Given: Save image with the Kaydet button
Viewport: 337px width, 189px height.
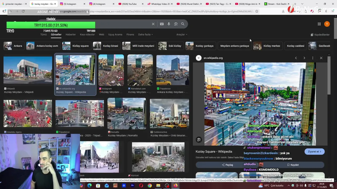Looking at the screenshot, I should point(293,165).
